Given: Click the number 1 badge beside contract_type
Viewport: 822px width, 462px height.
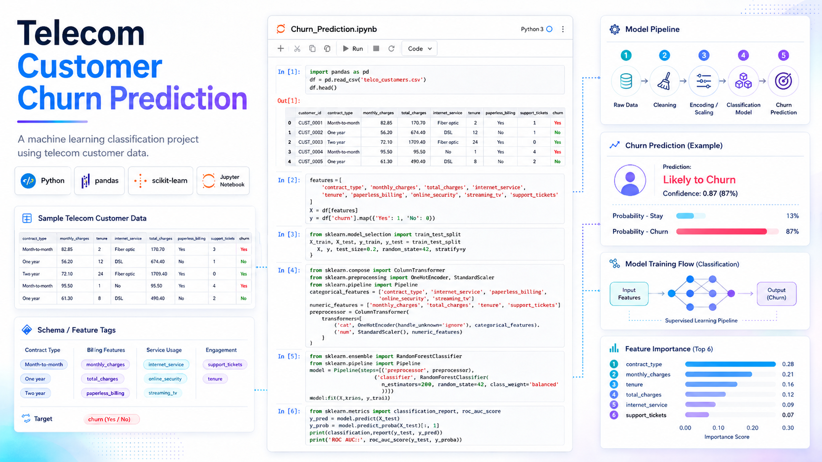Looking at the screenshot, I should [x=614, y=364].
